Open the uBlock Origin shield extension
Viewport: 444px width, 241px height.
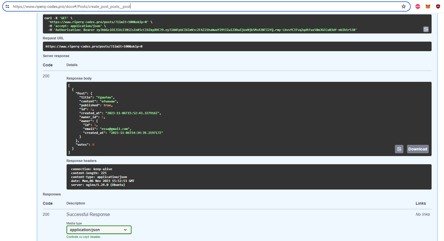pyautogui.click(x=438, y=6)
